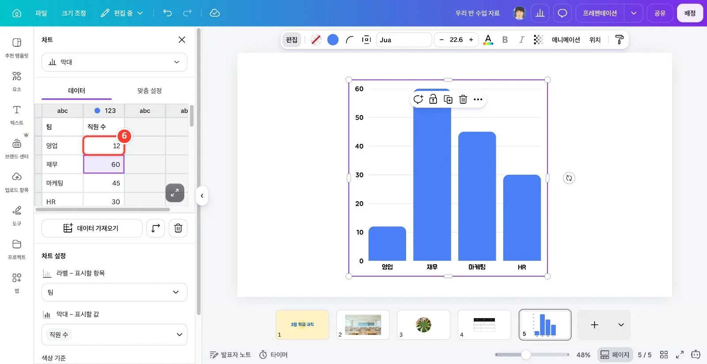This screenshot has height=364, width=707.
Task: Open the Brand Center (브랜드 센터)
Action: tap(17, 148)
